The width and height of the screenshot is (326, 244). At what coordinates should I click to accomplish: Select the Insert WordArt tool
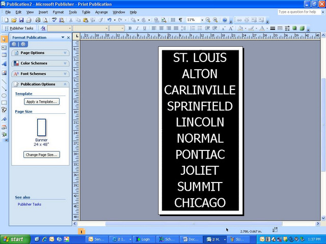tap(4, 64)
